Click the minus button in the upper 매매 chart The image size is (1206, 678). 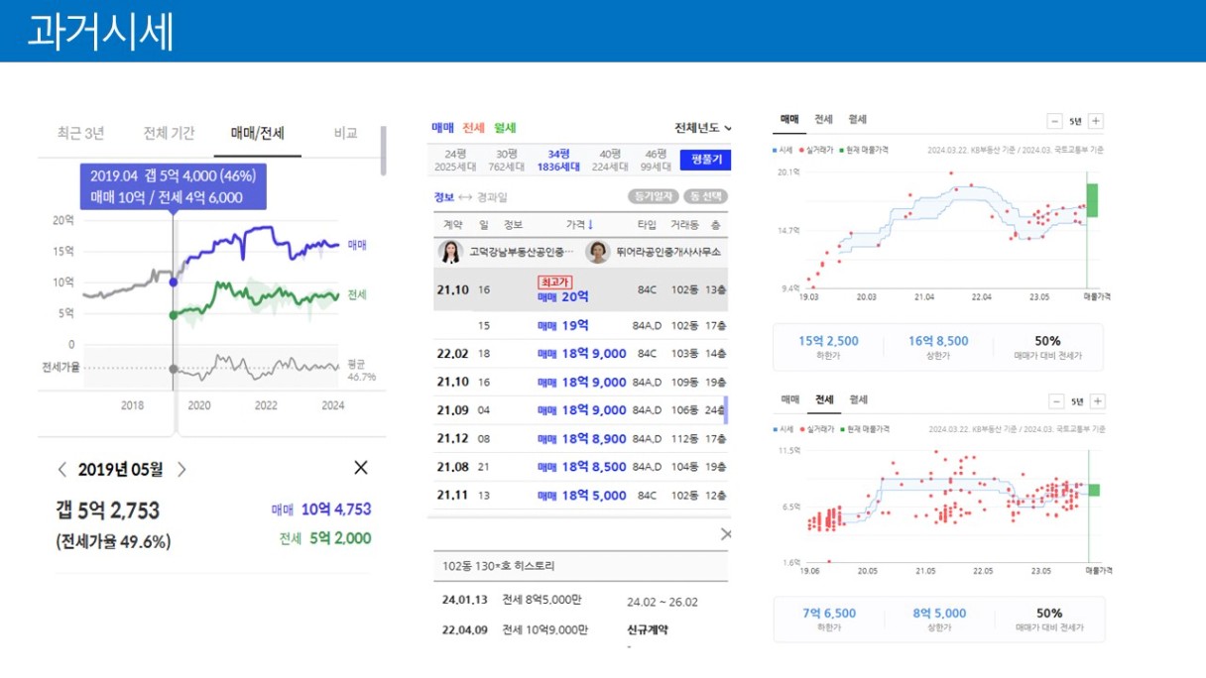pyautogui.click(x=1055, y=121)
